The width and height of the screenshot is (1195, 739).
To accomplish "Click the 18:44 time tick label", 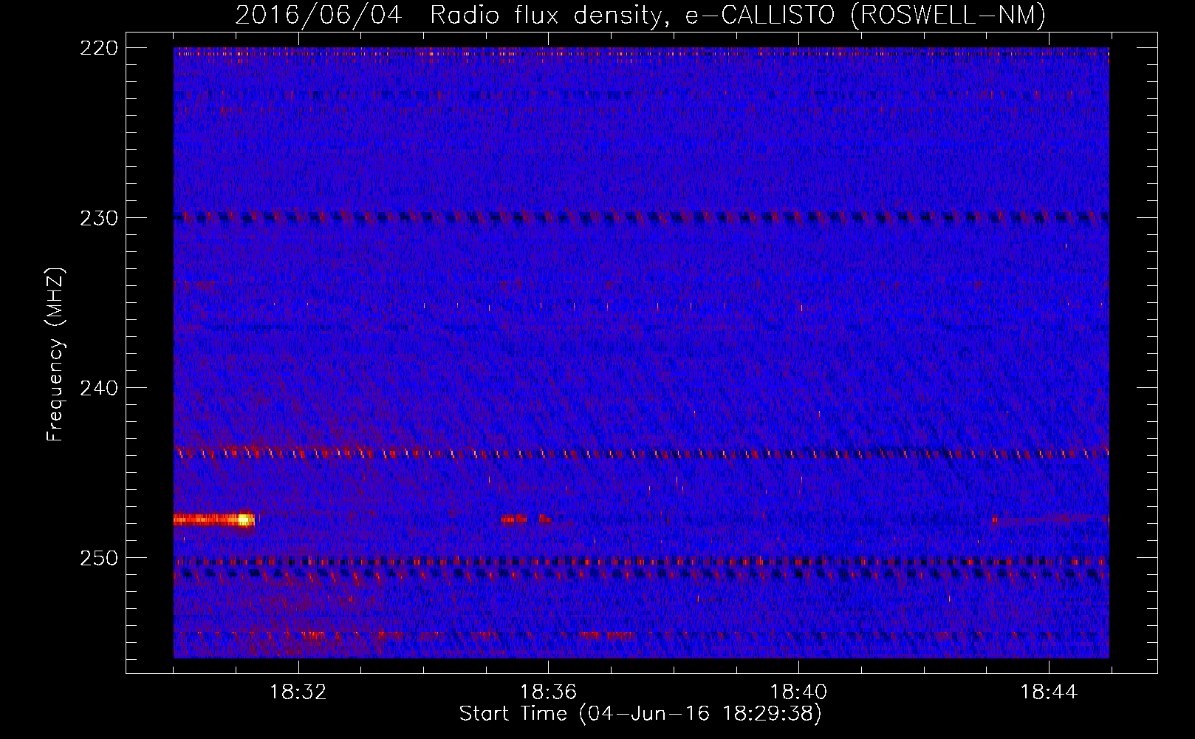I will click(x=1049, y=692).
